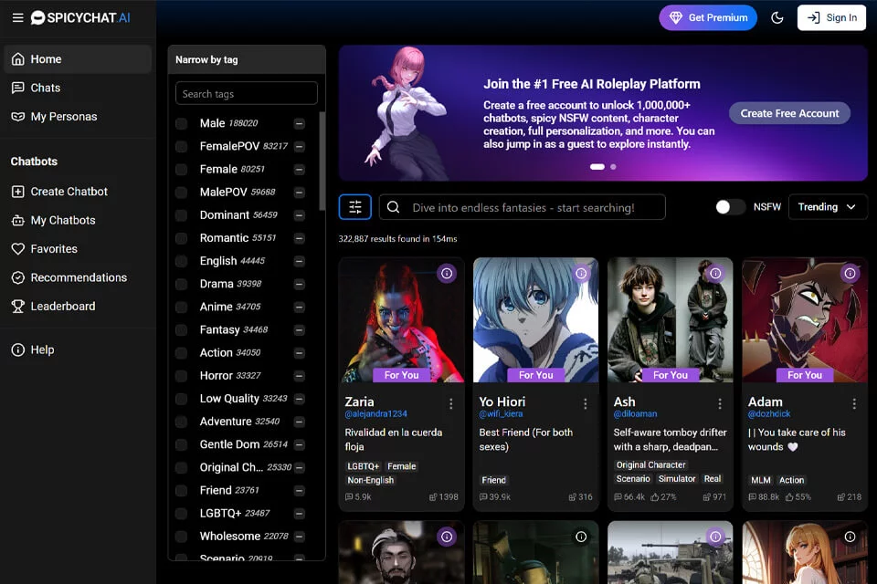Open creator link @alejandra1234
This screenshot has width=877, height=584.
coord(375,414)
